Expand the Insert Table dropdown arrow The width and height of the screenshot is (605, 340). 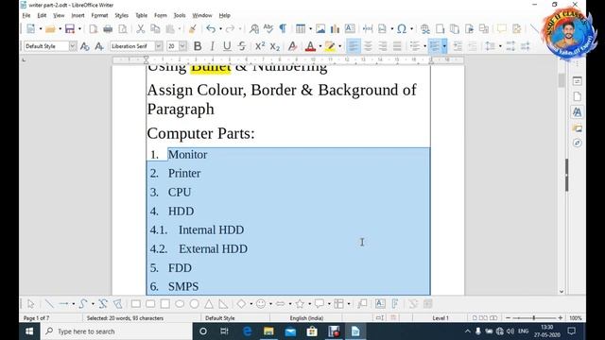[310, 29]
